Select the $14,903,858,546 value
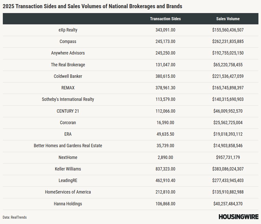Viewport: 261px width, 224px height. pos(228,146)
